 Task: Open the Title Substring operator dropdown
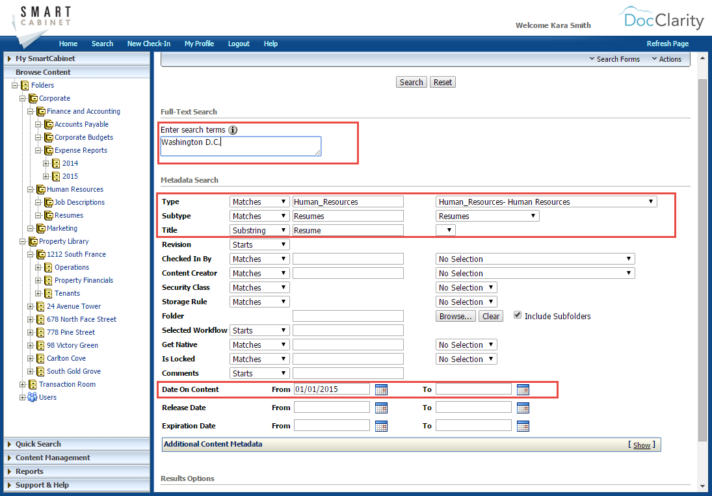click(259, 229)
